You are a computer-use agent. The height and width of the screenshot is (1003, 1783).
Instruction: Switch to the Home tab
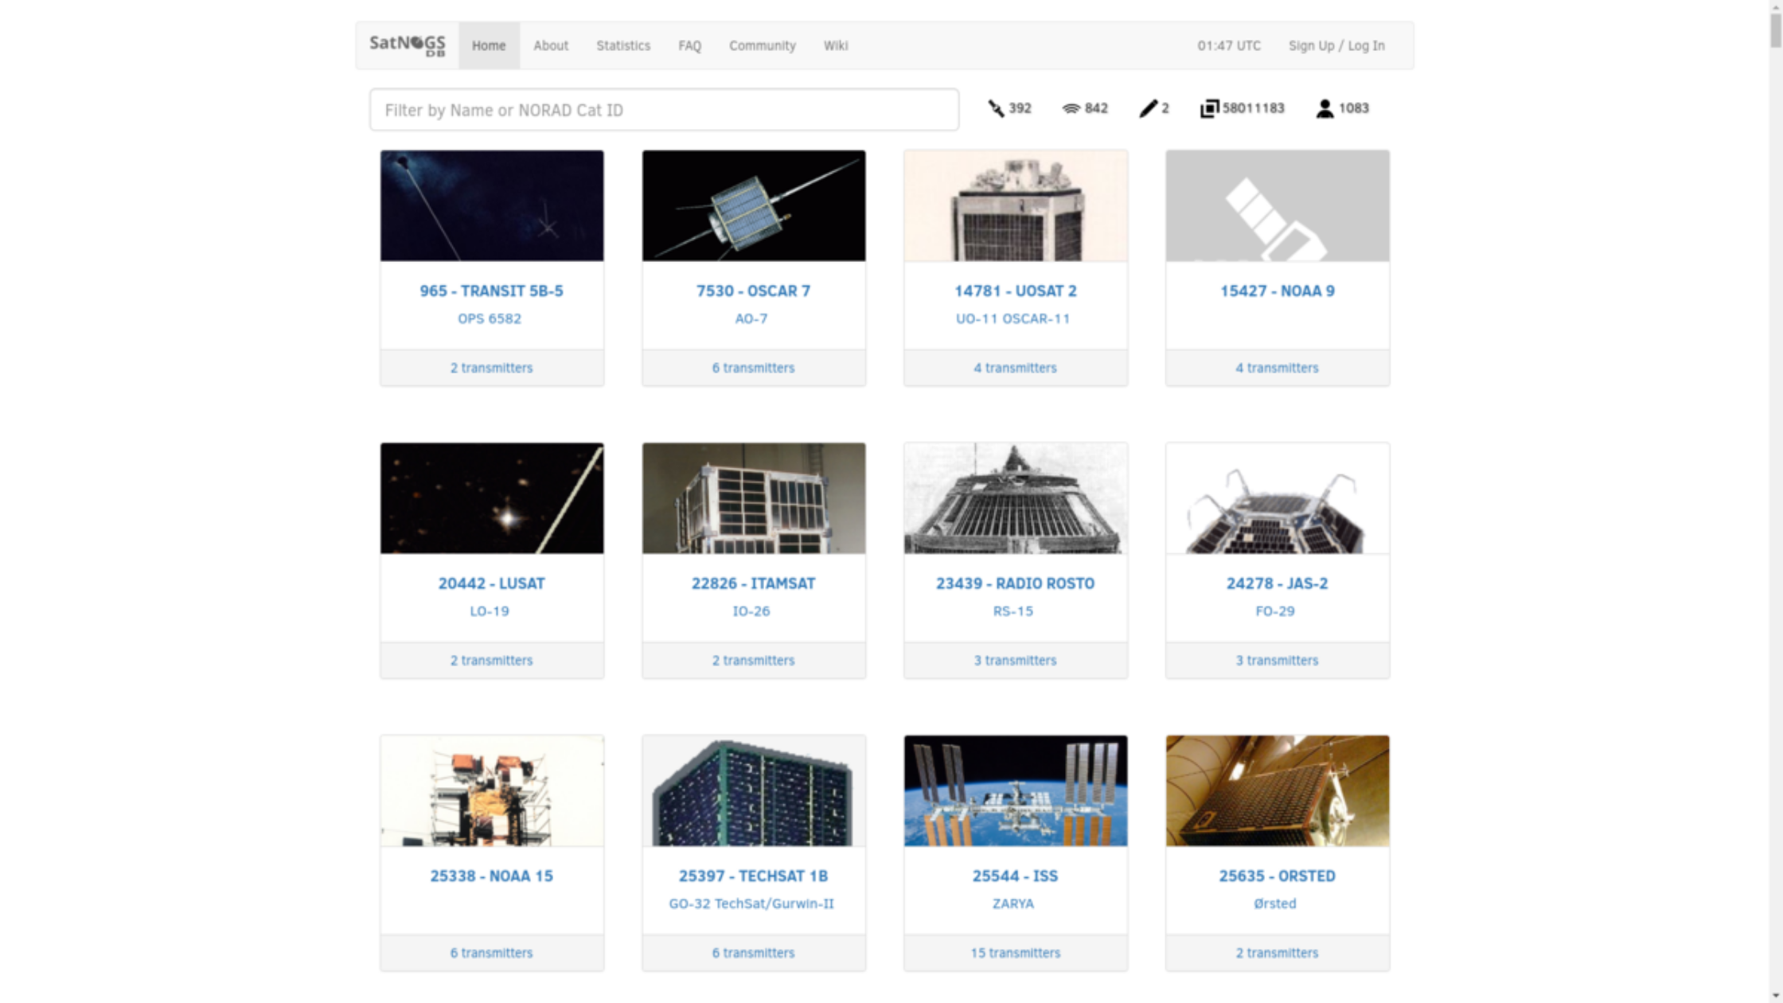click(x=488, y=45)
